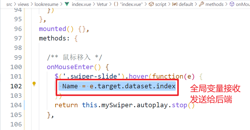Click line number 106 in the gutter
Image resolution: width=250 pixels, height=130 pixels.
tap(16, 124)
